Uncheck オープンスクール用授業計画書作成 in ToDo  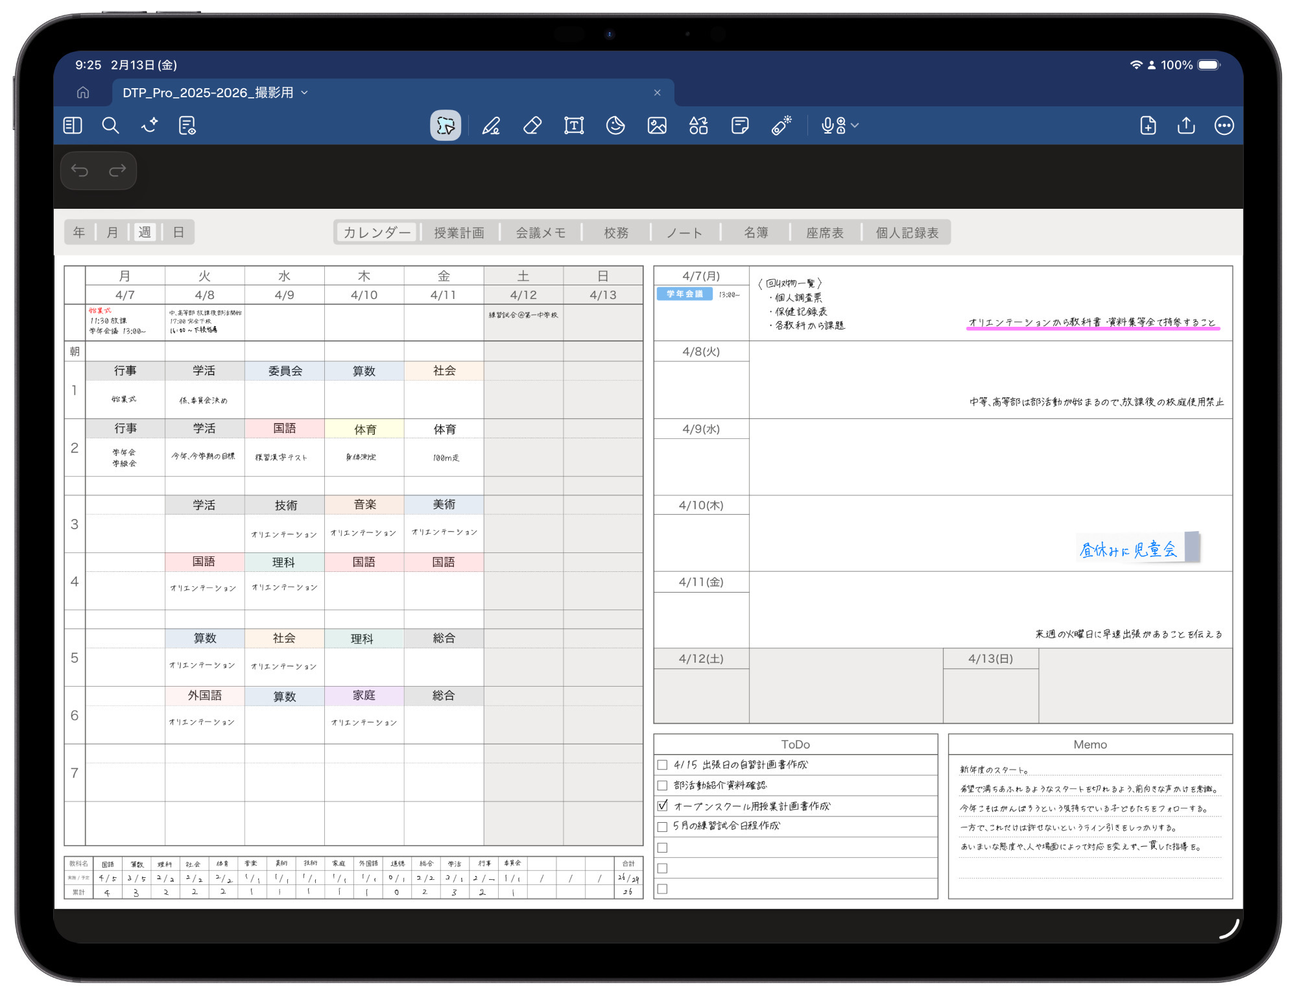tap(662, 805)
